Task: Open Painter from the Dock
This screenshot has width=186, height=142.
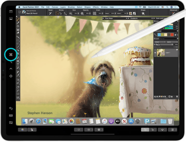Action: [x=147, y=121]
